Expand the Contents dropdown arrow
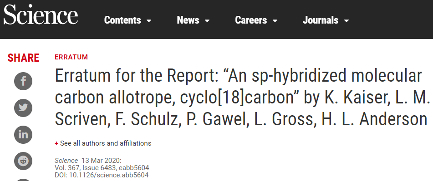Screen dimensions: 433x181 coord(149,20)
